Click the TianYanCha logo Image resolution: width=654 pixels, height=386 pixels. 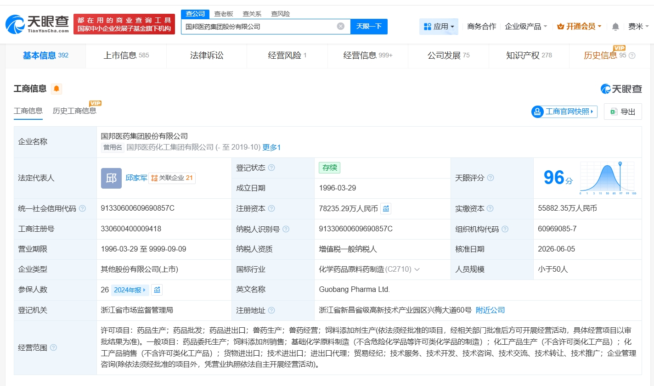(37, 24)
